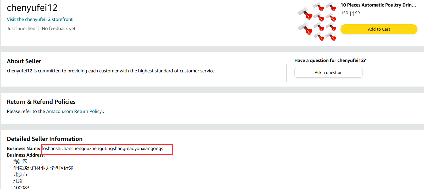The image size is (424, 189).
Task: Click the yellow Add to Cart button
Action: [x=379, y=29]
